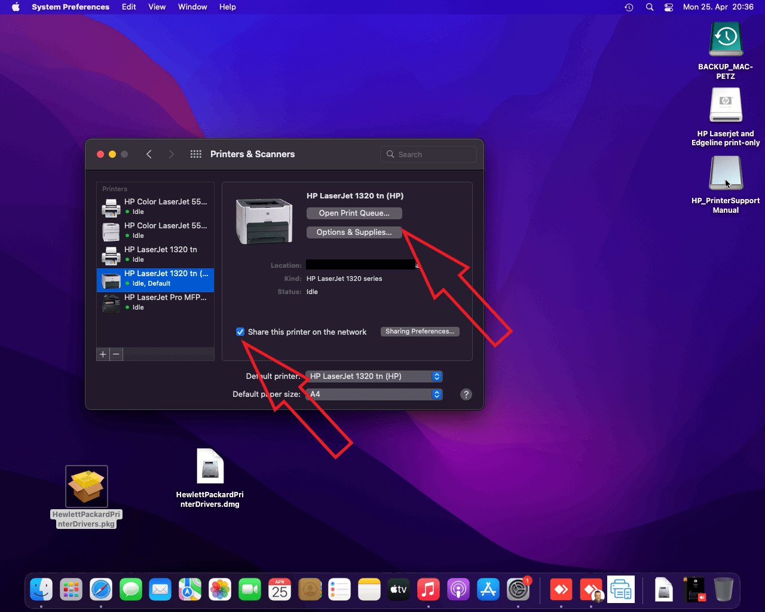
Task: Open the printer app icon in Dock
Action: (621, 589)
